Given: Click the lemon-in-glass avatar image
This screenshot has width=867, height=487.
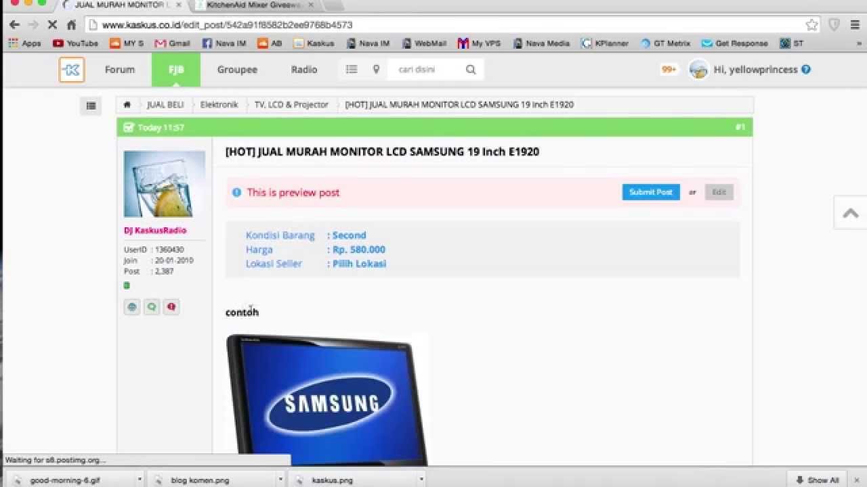Looking at the screenshot, I should coord(165,184).
